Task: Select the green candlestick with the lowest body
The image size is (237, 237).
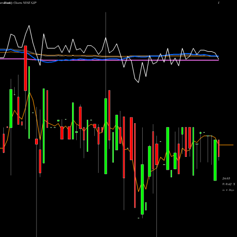Action: [x=142, y=189]
